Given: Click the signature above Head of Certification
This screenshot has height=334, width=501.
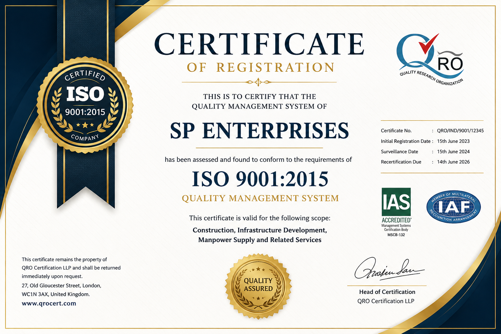Looking at the screenshot, I should click(x=389, y=269).
